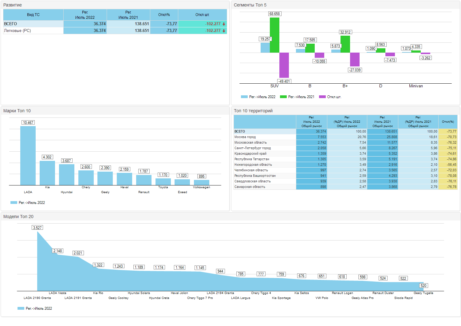Click the 7.553 value for Москва
461x326 pixels.
[x=312, y=137]
